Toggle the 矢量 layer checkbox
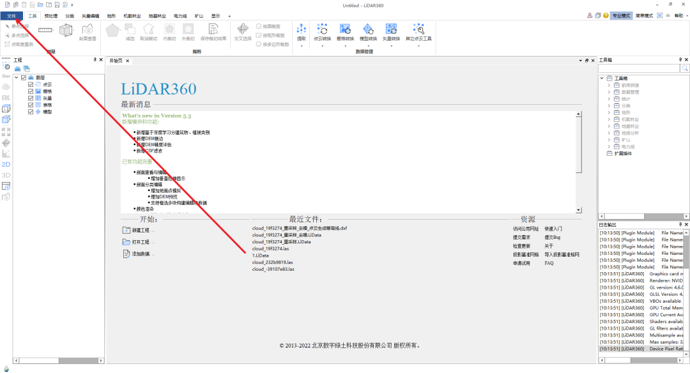The width and height of the screenshot is (690, 373). [31, 98]
